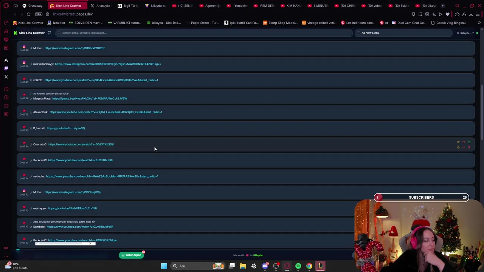Image resolution: width=484 pixels, height=272 pixels.
Task: Open MagnusMagi's youtu.be link
Action: pyautogui.click(x=90, y=99)
